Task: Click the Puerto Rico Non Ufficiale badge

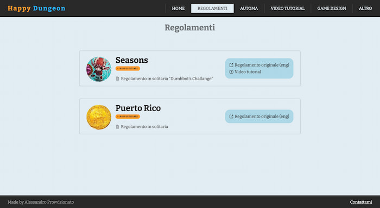Action: (x=128, y=116)
